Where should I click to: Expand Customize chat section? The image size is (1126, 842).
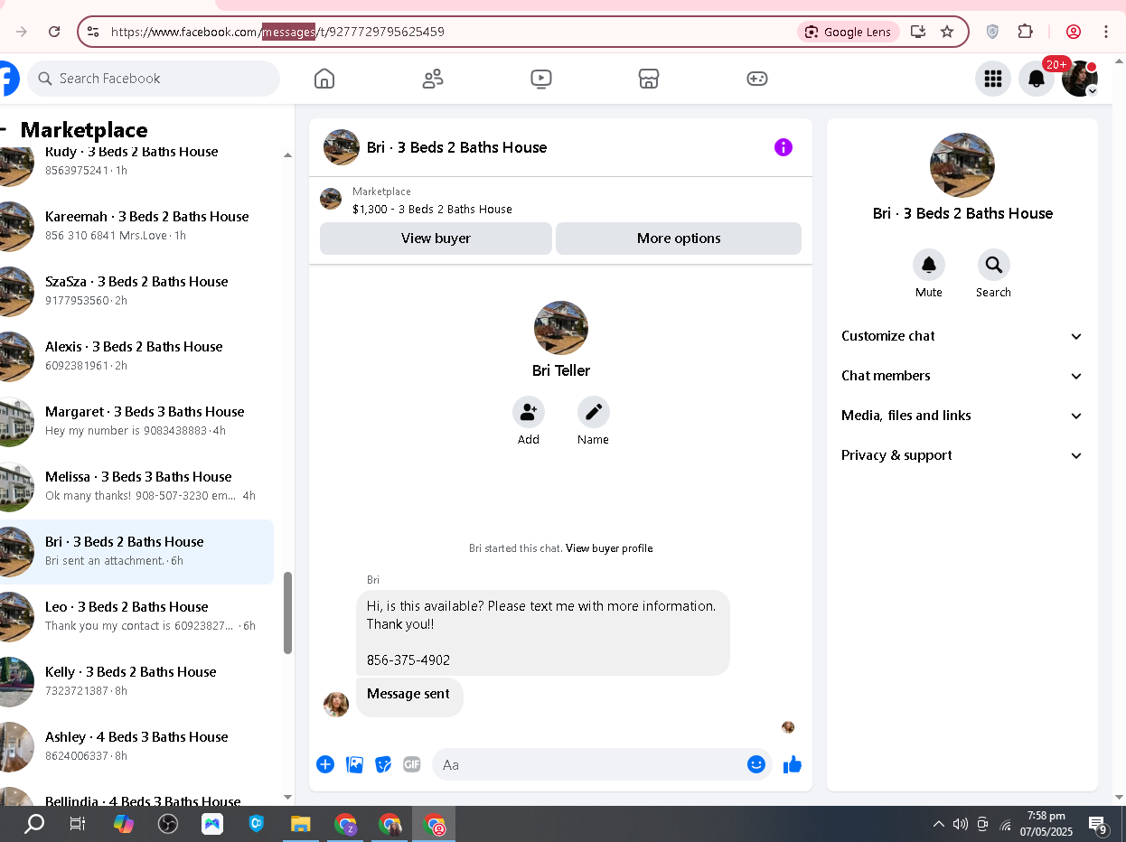(x=962, y=336)
